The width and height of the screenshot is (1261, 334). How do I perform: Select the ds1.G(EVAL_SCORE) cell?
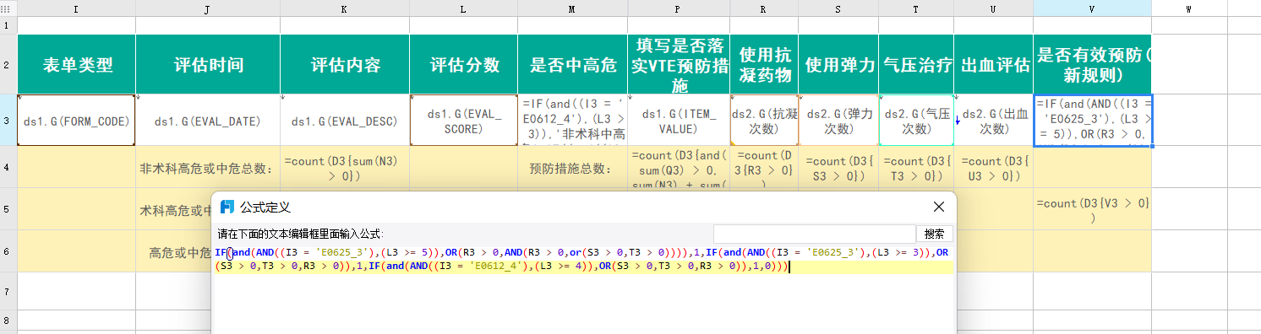click(x=464, y=120)
